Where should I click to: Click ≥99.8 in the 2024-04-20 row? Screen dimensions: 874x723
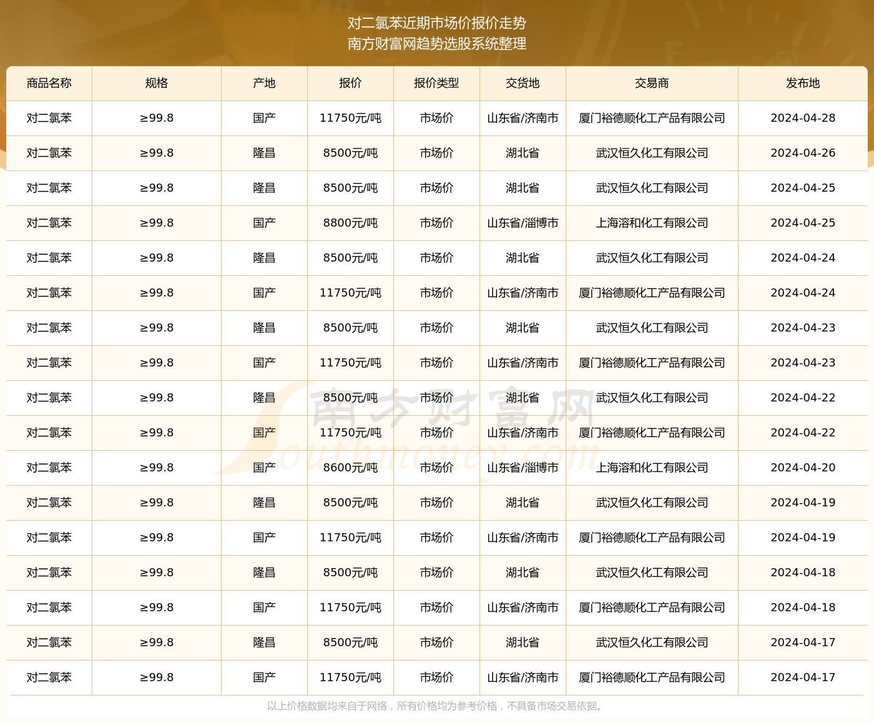(x=157, y=468)
